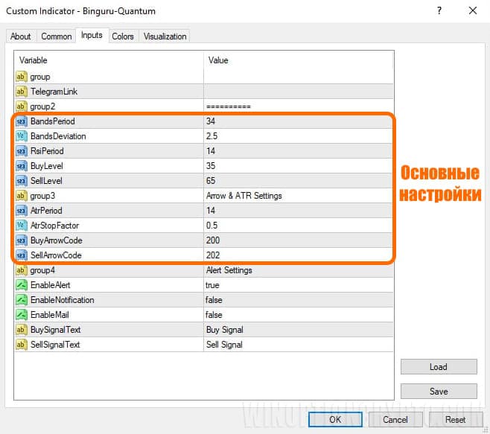Click the boolean icon beside EnableMail
The image size is (490, 434).
coord(21,315)
